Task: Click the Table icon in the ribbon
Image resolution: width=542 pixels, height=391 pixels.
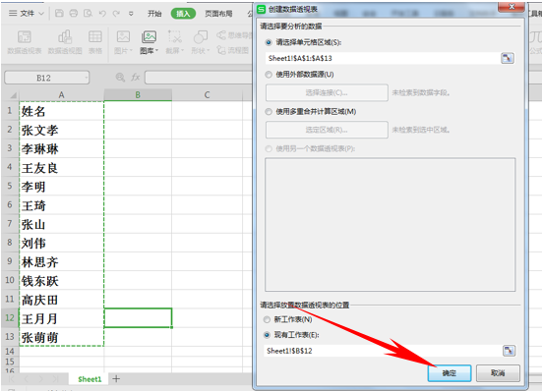Action: [x=95, y=36]
